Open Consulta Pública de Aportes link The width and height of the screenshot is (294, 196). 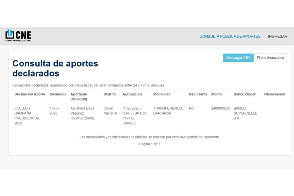click(230, 36)
